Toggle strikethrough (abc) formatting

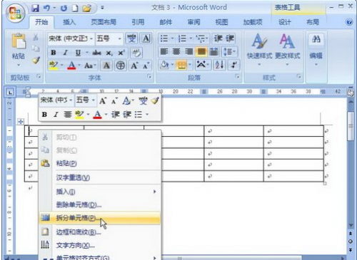tap(96, 53)
